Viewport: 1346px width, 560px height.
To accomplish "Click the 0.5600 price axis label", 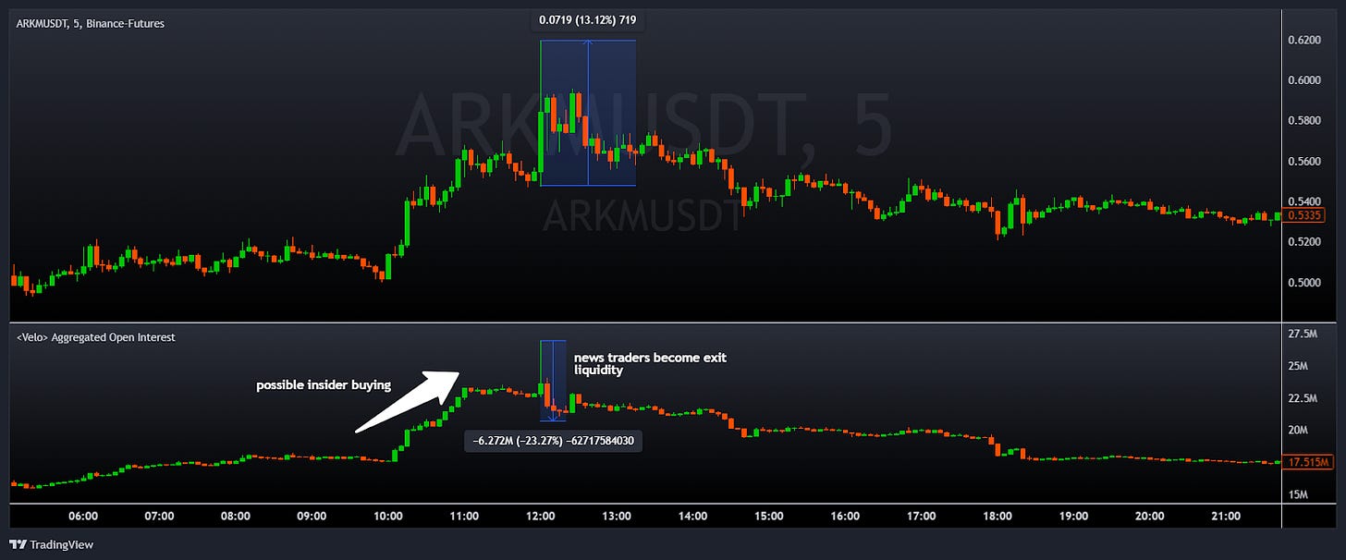I will click(x=1306, y=162).
